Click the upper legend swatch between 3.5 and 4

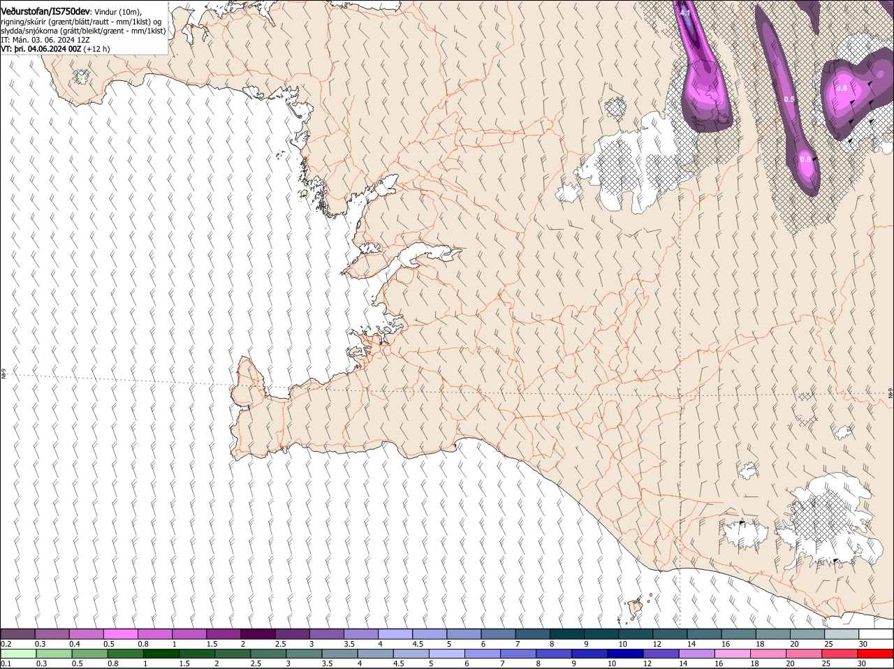tap(361, 634)
